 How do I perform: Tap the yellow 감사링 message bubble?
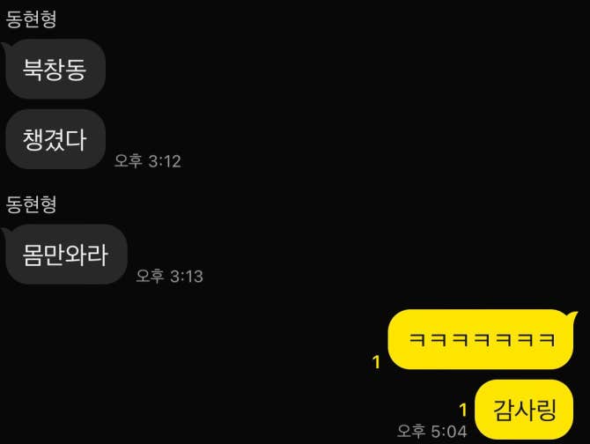click(524, 410)
